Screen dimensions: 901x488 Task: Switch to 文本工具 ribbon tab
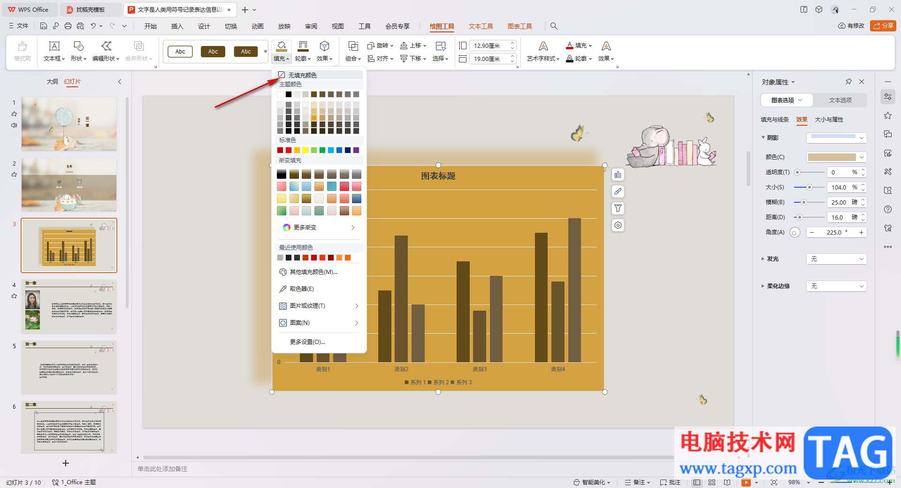pyautogui.click(x=481, y=26)
